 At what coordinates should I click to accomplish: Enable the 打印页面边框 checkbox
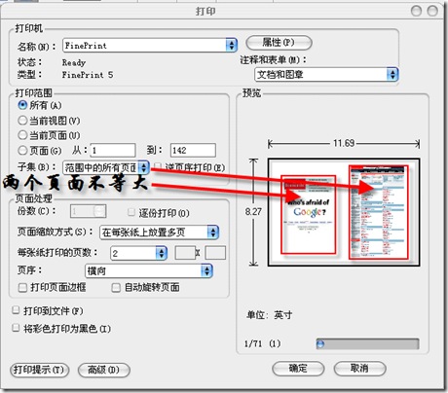pos(22,288)
